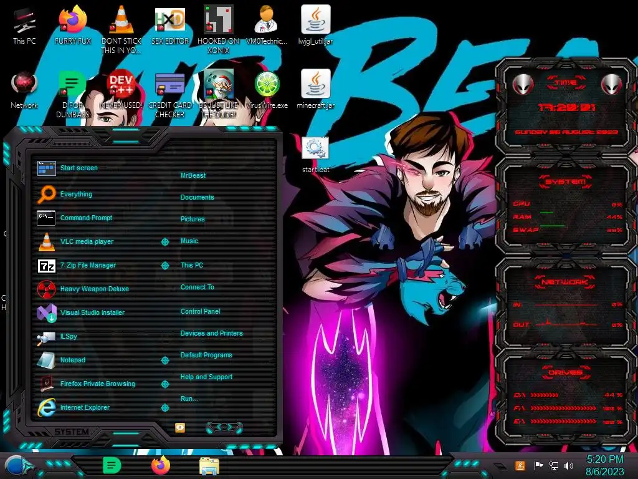The height and width of the screenshot is (479, 638).
Task: Click Run... in start menu
Action: coord(189,399)
